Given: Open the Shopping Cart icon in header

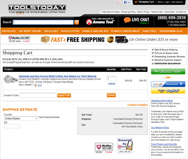Looking at the screenshot, I should tap(136, 2).
